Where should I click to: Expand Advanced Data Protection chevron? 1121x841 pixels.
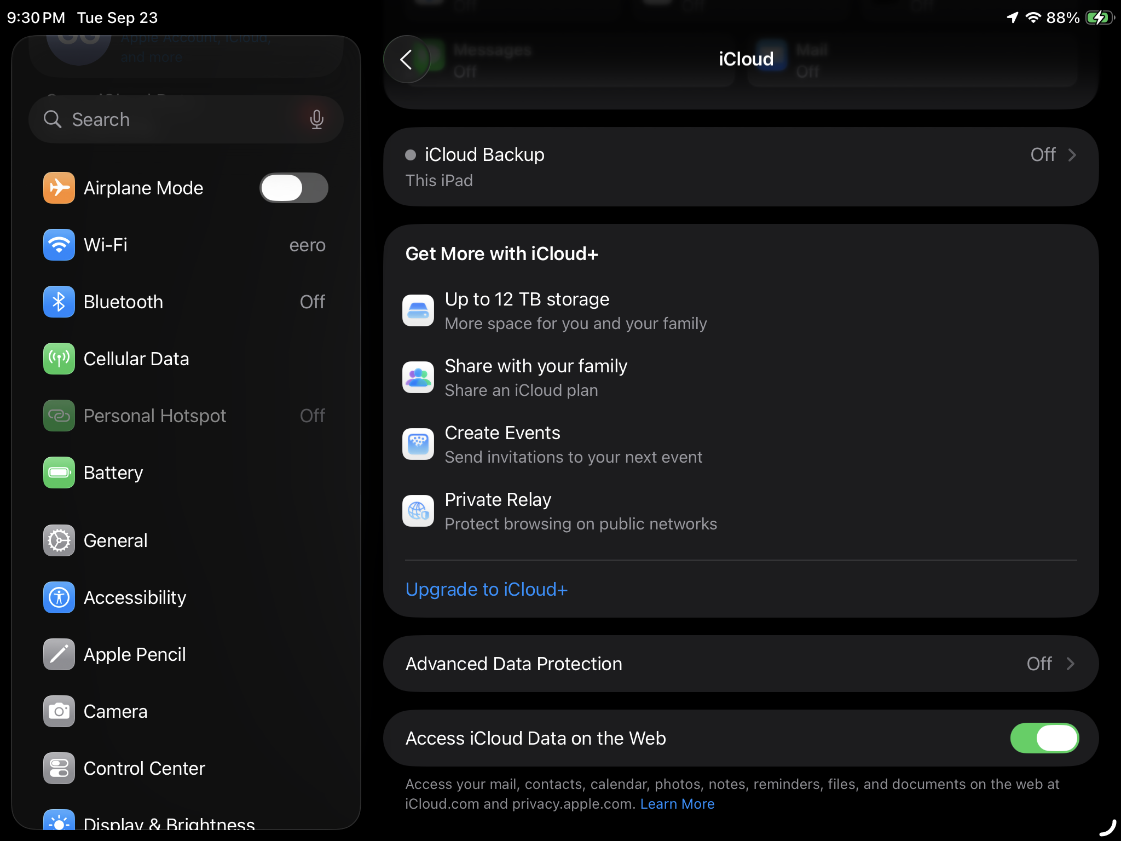coord(1071,664)
